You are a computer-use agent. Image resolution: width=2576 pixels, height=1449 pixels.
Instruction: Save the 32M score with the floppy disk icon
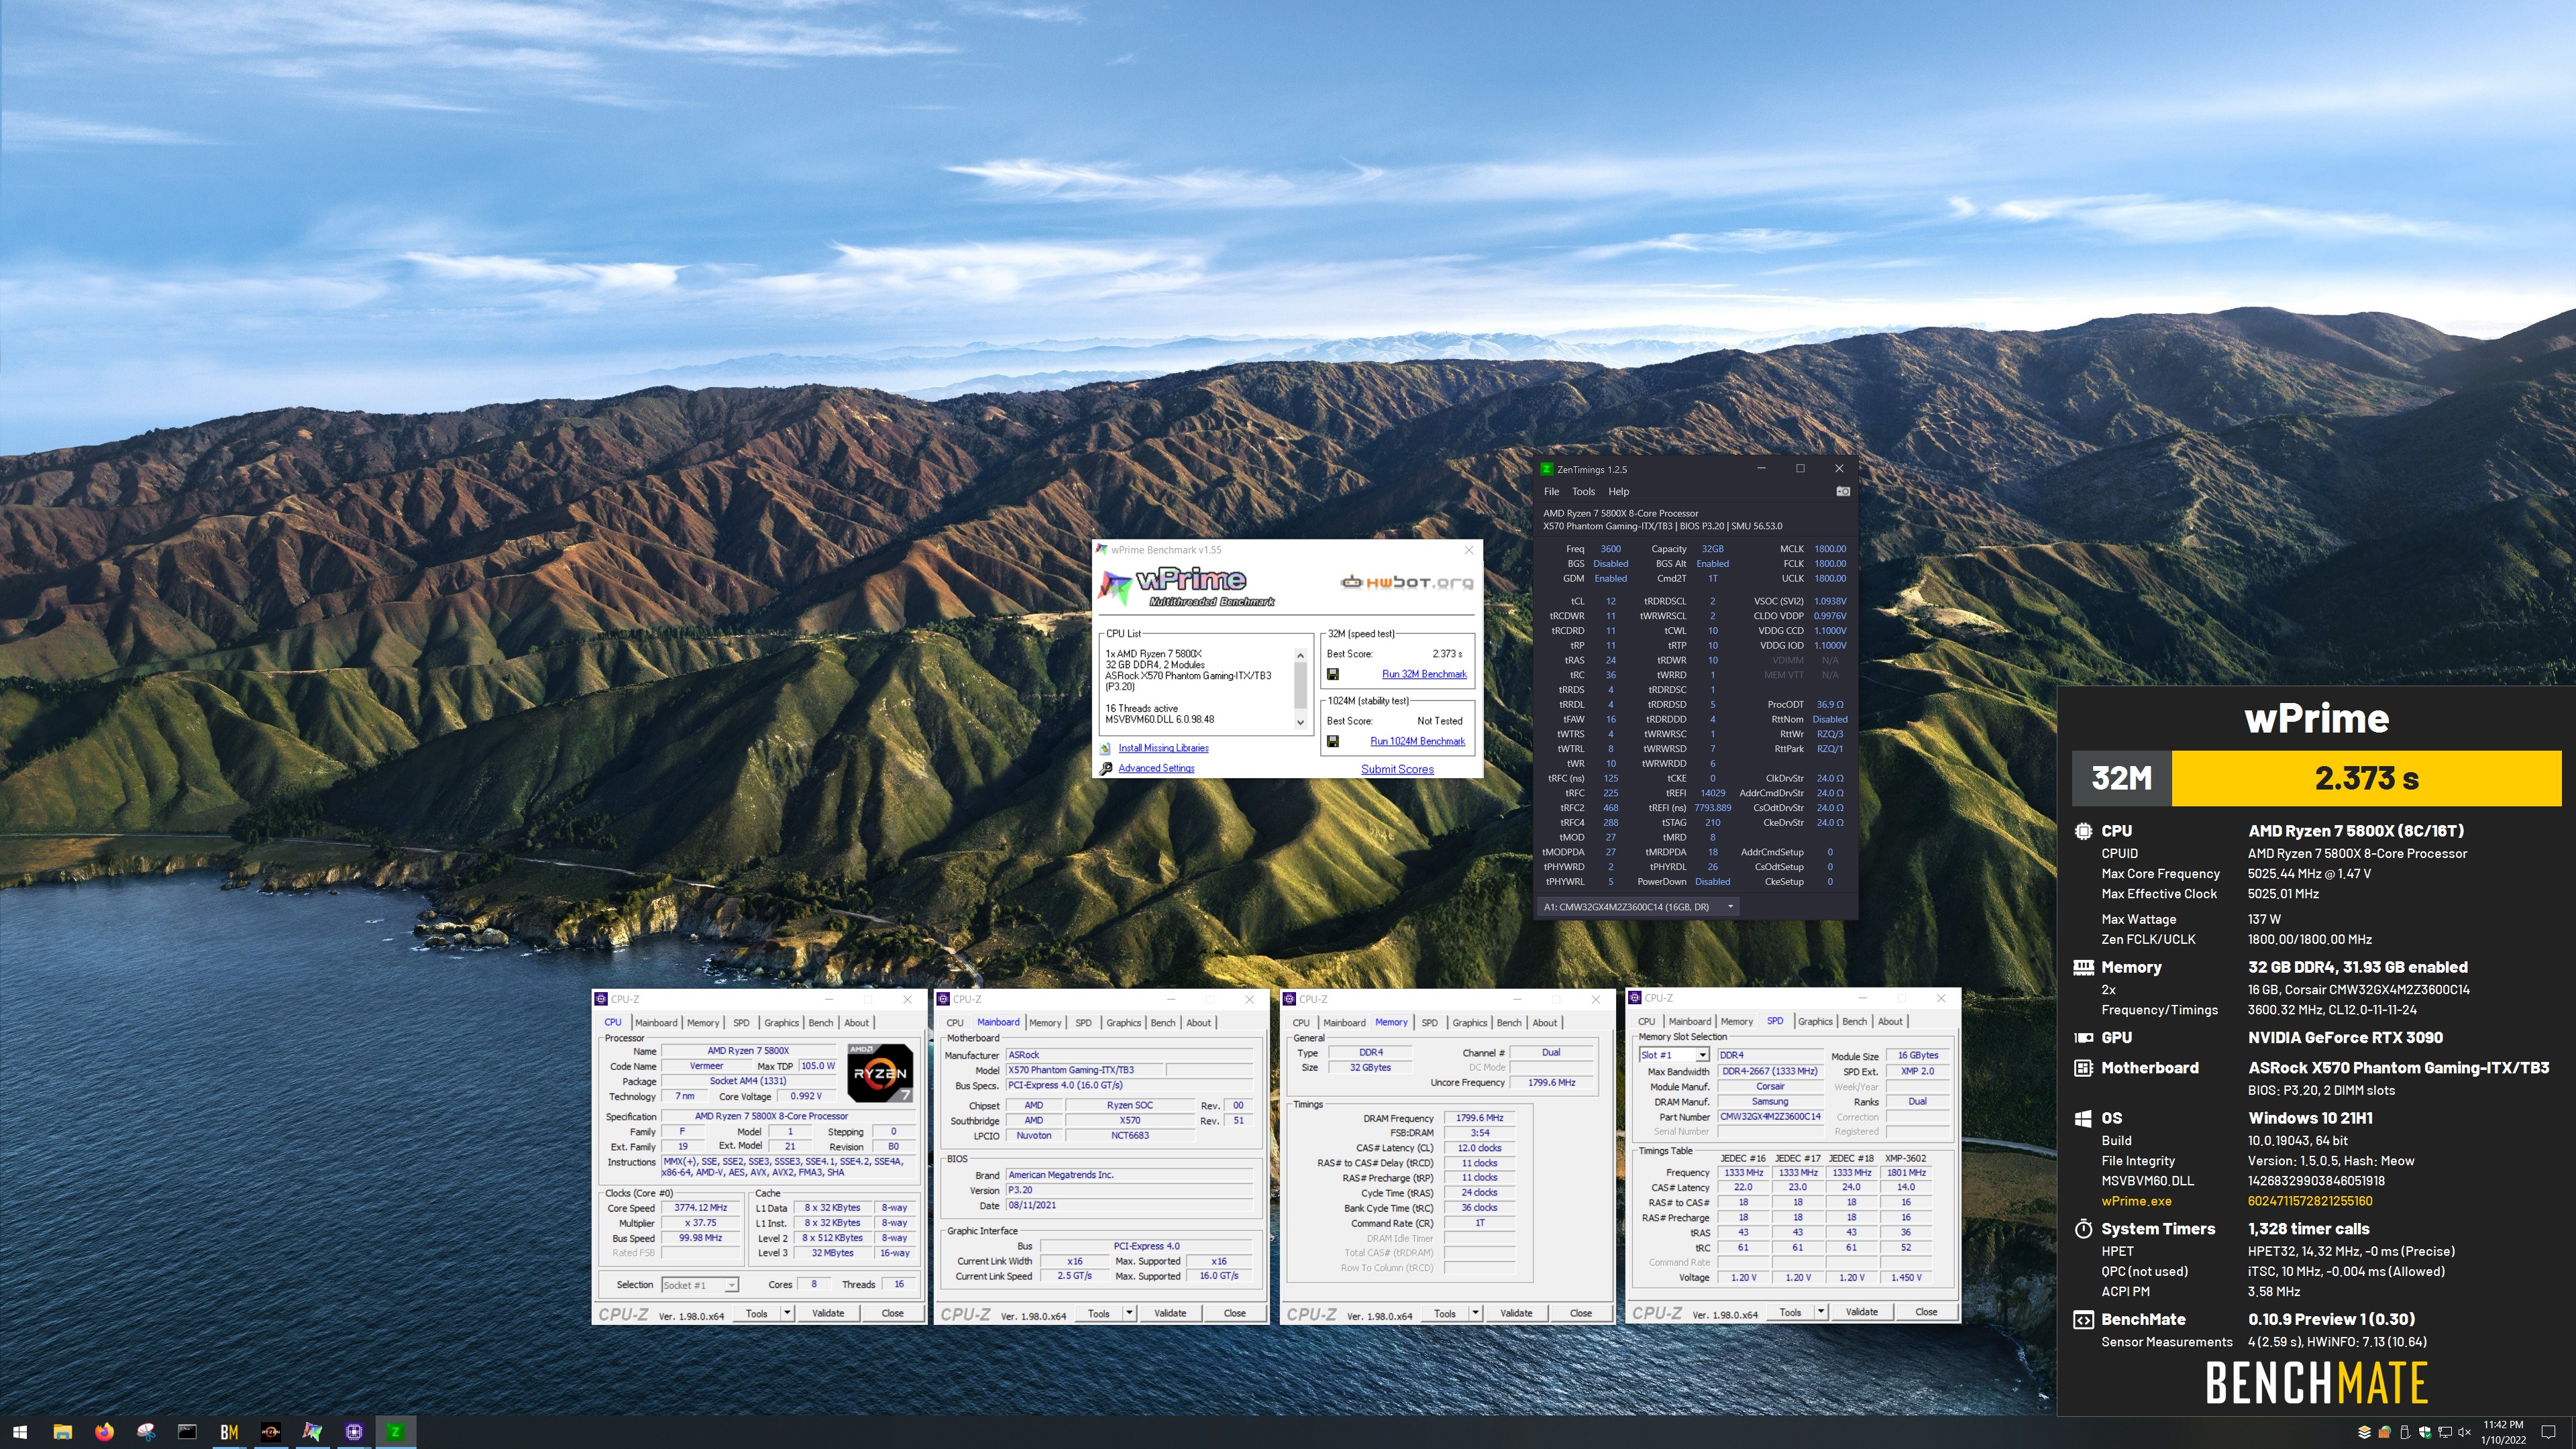coord(1332,674)
